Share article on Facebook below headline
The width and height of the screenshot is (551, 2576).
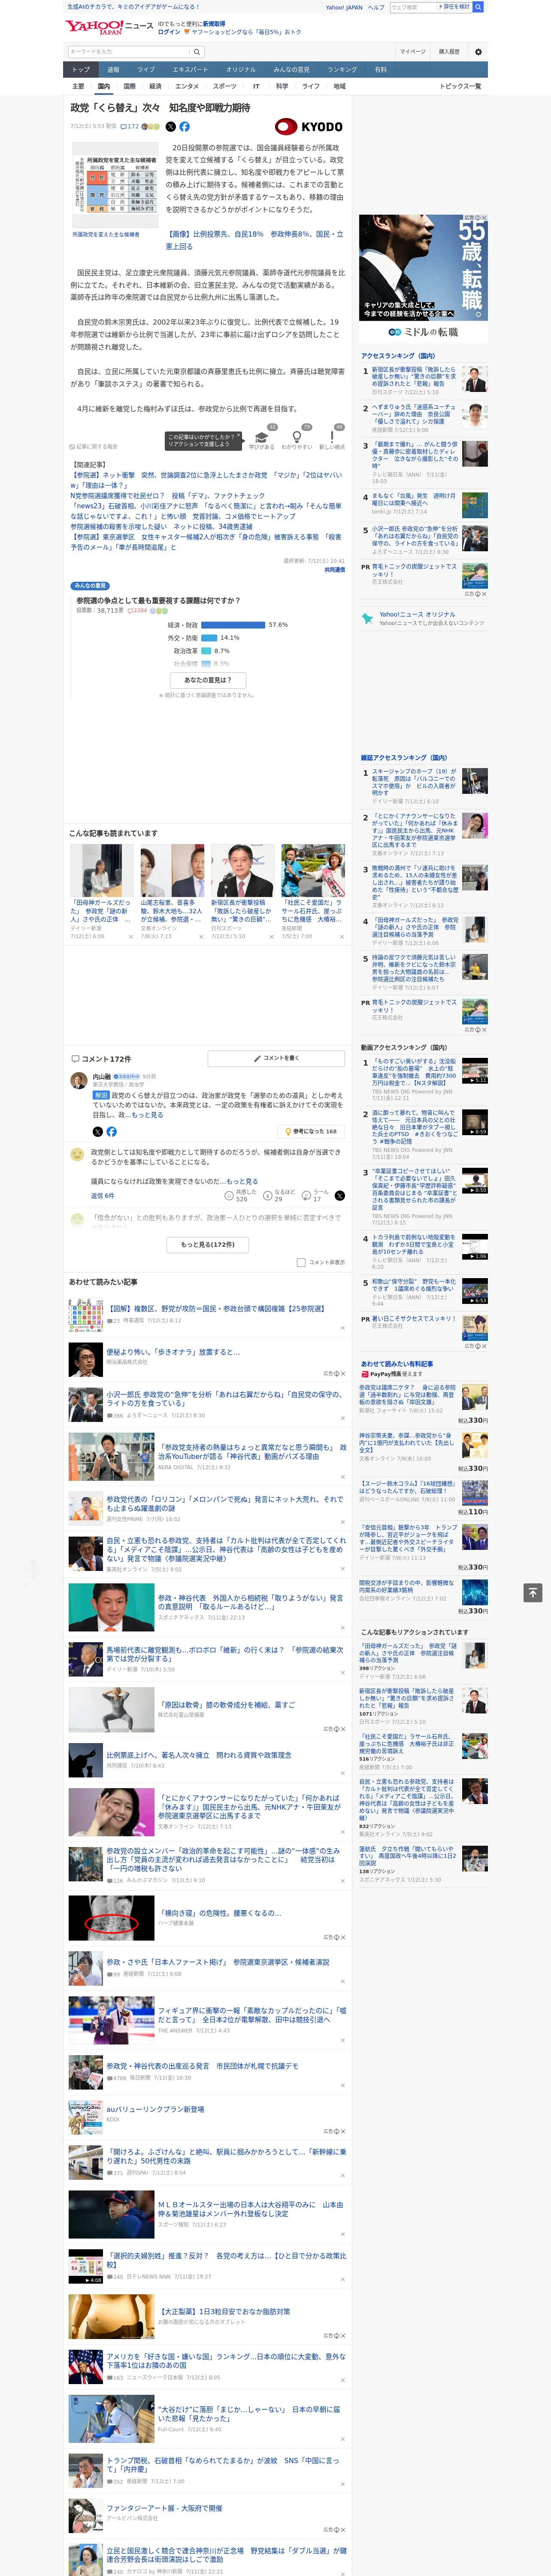[x=184, y=127]
